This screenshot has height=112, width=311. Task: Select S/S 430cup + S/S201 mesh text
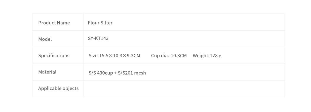(117, 73)
